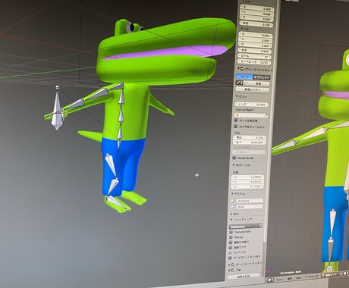The image size is (349, 288).
Task: Click the Tail X value field
Action: 256,35
